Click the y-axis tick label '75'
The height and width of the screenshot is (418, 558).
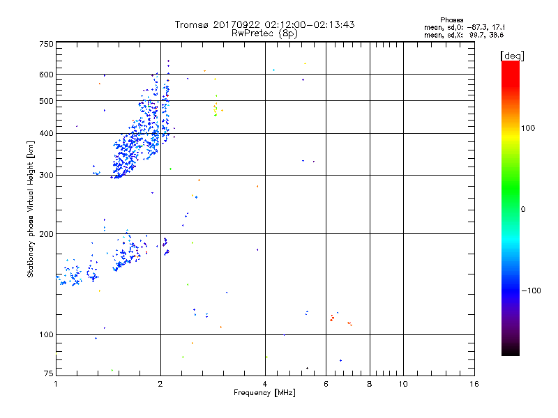(48, 373)
